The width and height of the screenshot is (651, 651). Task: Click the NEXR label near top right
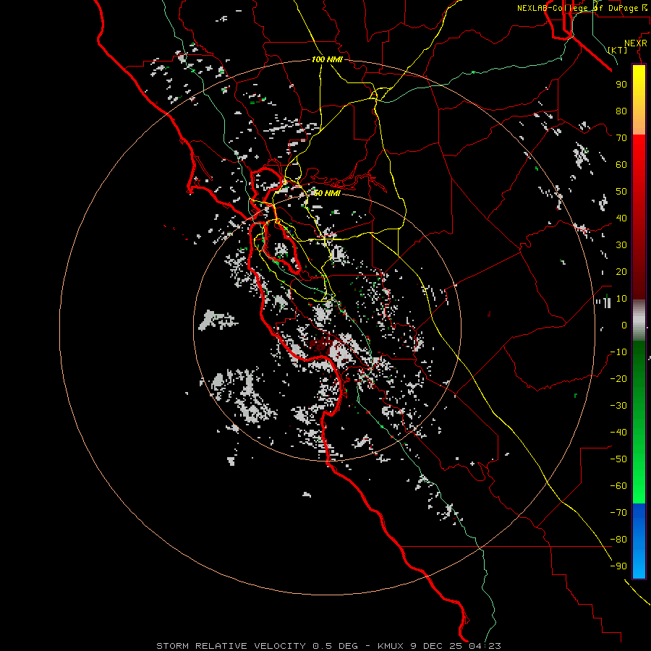point(635,43)
